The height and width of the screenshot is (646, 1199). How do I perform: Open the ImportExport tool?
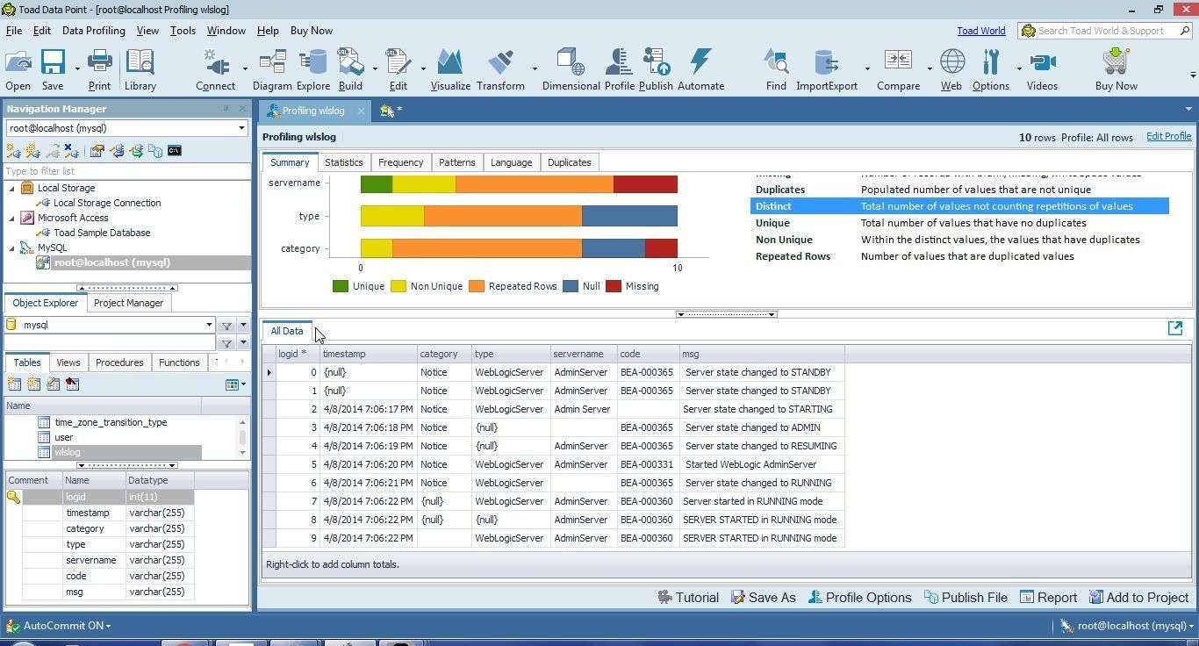(826, 70)
